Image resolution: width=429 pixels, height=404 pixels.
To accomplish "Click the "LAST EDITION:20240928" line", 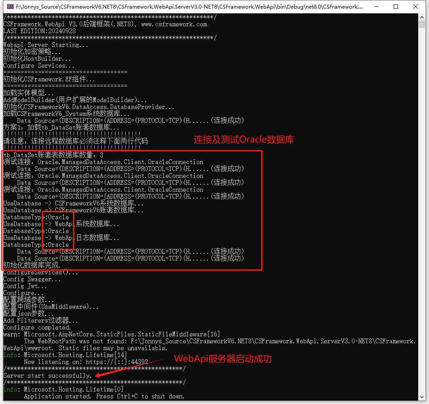I will (39, 31).
